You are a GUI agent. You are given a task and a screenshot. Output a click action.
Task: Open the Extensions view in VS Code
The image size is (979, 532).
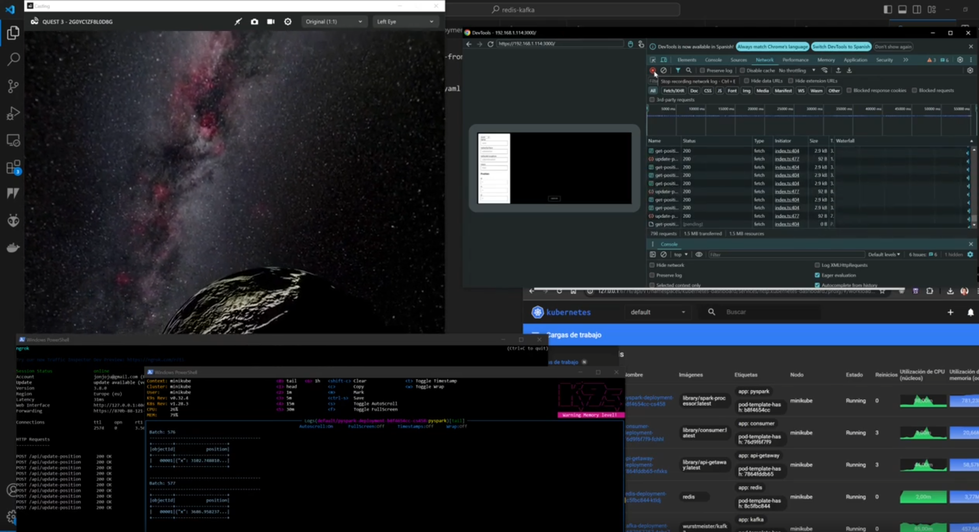coord(13,167)
